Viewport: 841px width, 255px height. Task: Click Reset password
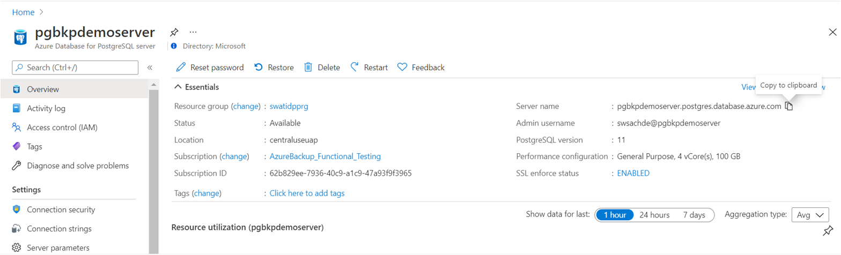[x=210, y=67]
